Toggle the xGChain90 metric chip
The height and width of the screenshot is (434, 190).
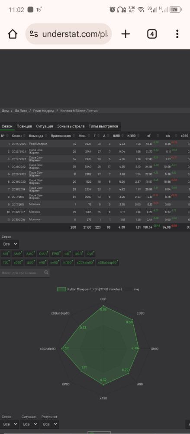(85, 263)
